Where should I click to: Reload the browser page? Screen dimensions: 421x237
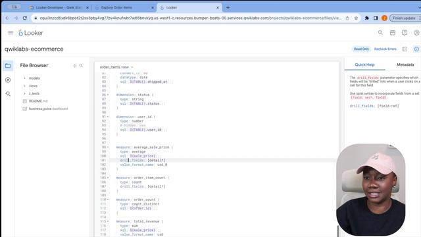[25, 18]
